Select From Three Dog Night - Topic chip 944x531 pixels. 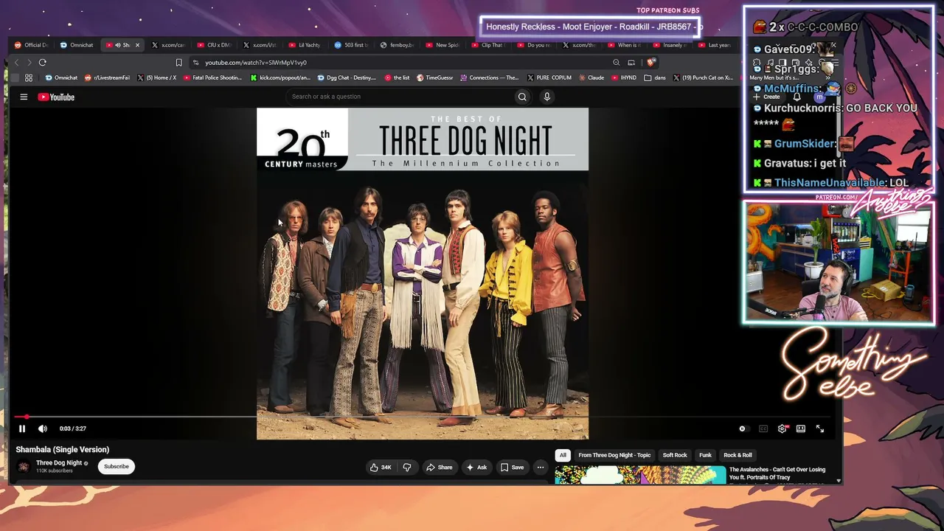coord(614,455)
